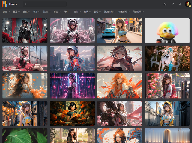This screenshot has width=192, height=143.
Task: Expand the 颜色 filter dropdown
Action: click(x=26, y=12)
